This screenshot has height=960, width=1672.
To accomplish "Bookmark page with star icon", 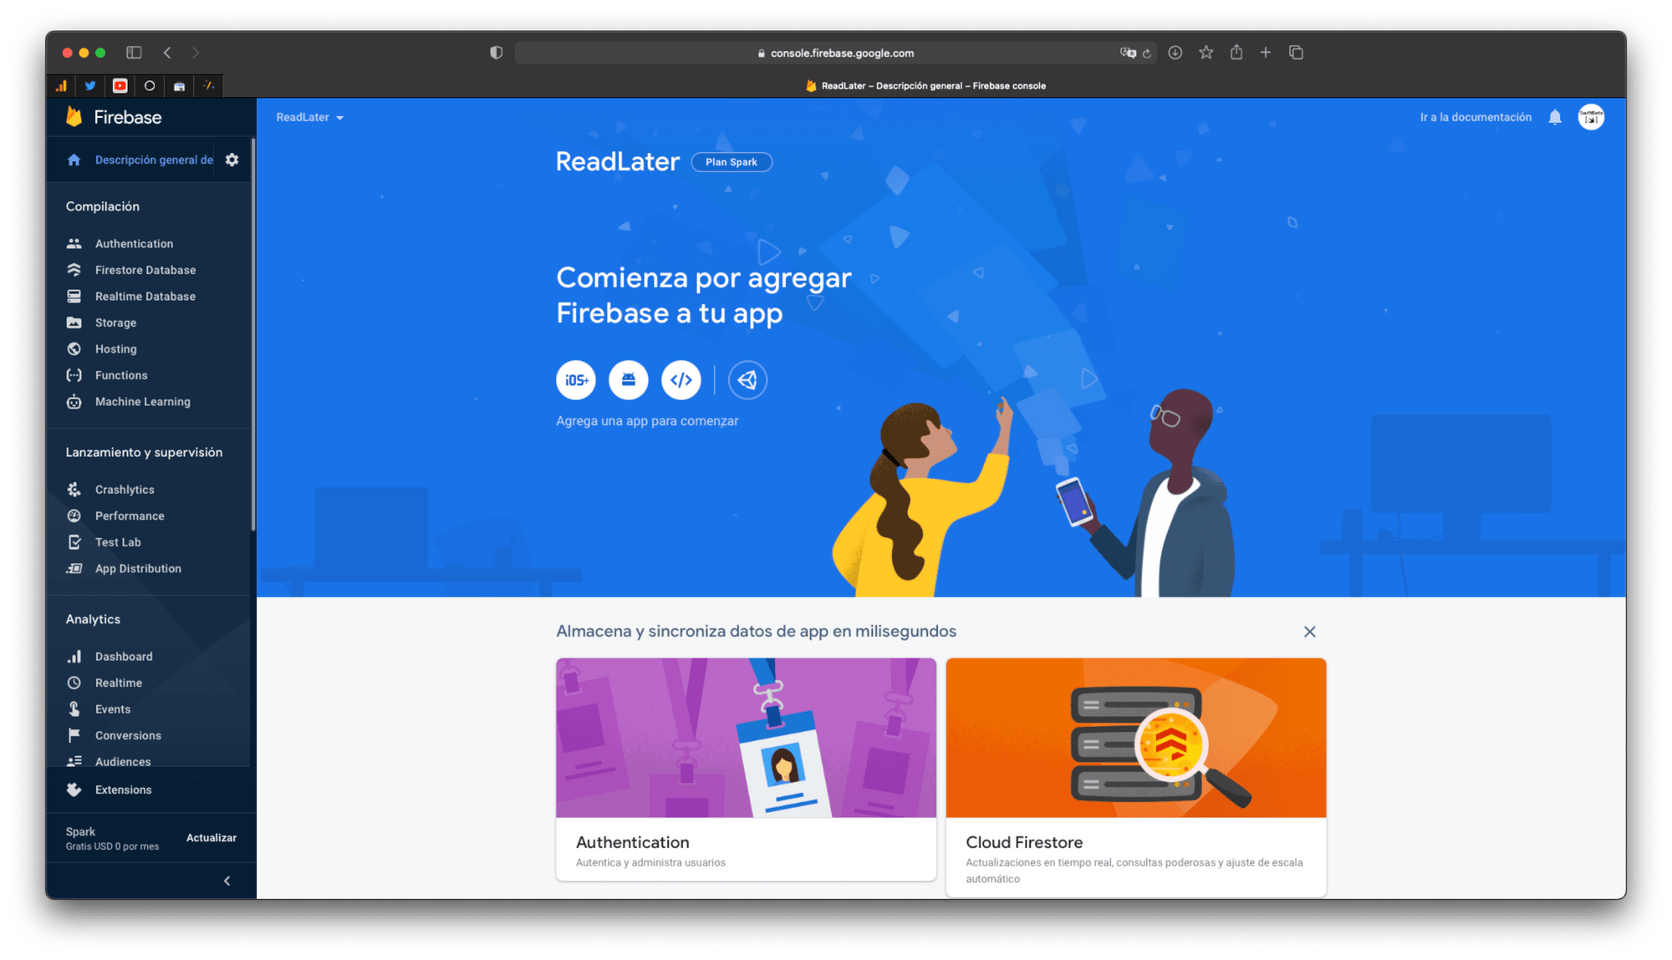I will coord(1206,53).
